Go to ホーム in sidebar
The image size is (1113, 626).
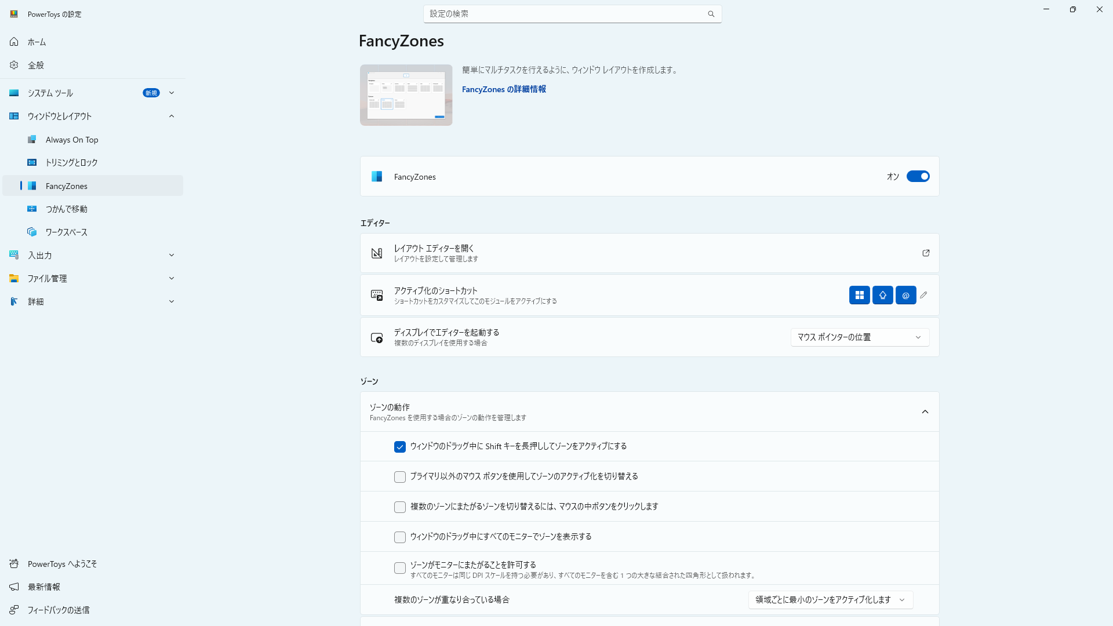click(x=93, y=42)
